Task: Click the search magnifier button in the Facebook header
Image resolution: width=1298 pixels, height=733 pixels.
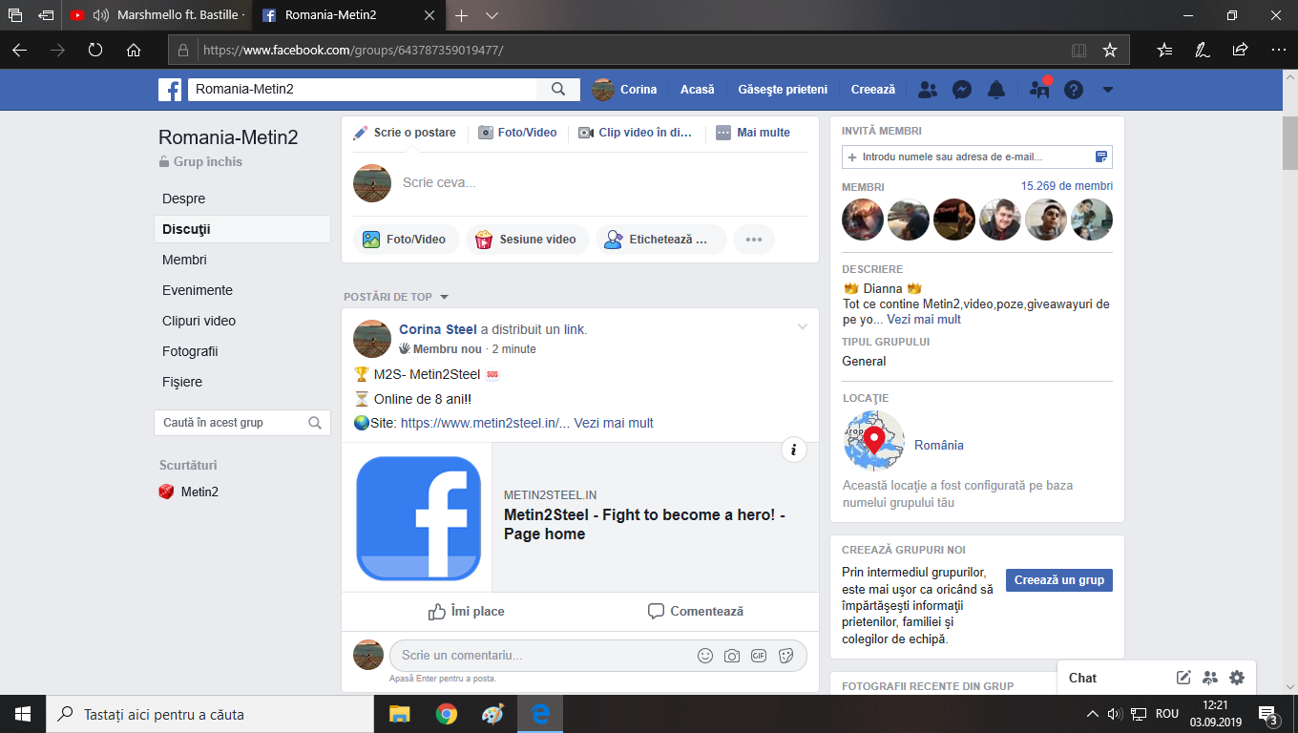Action: coord(558,90)
